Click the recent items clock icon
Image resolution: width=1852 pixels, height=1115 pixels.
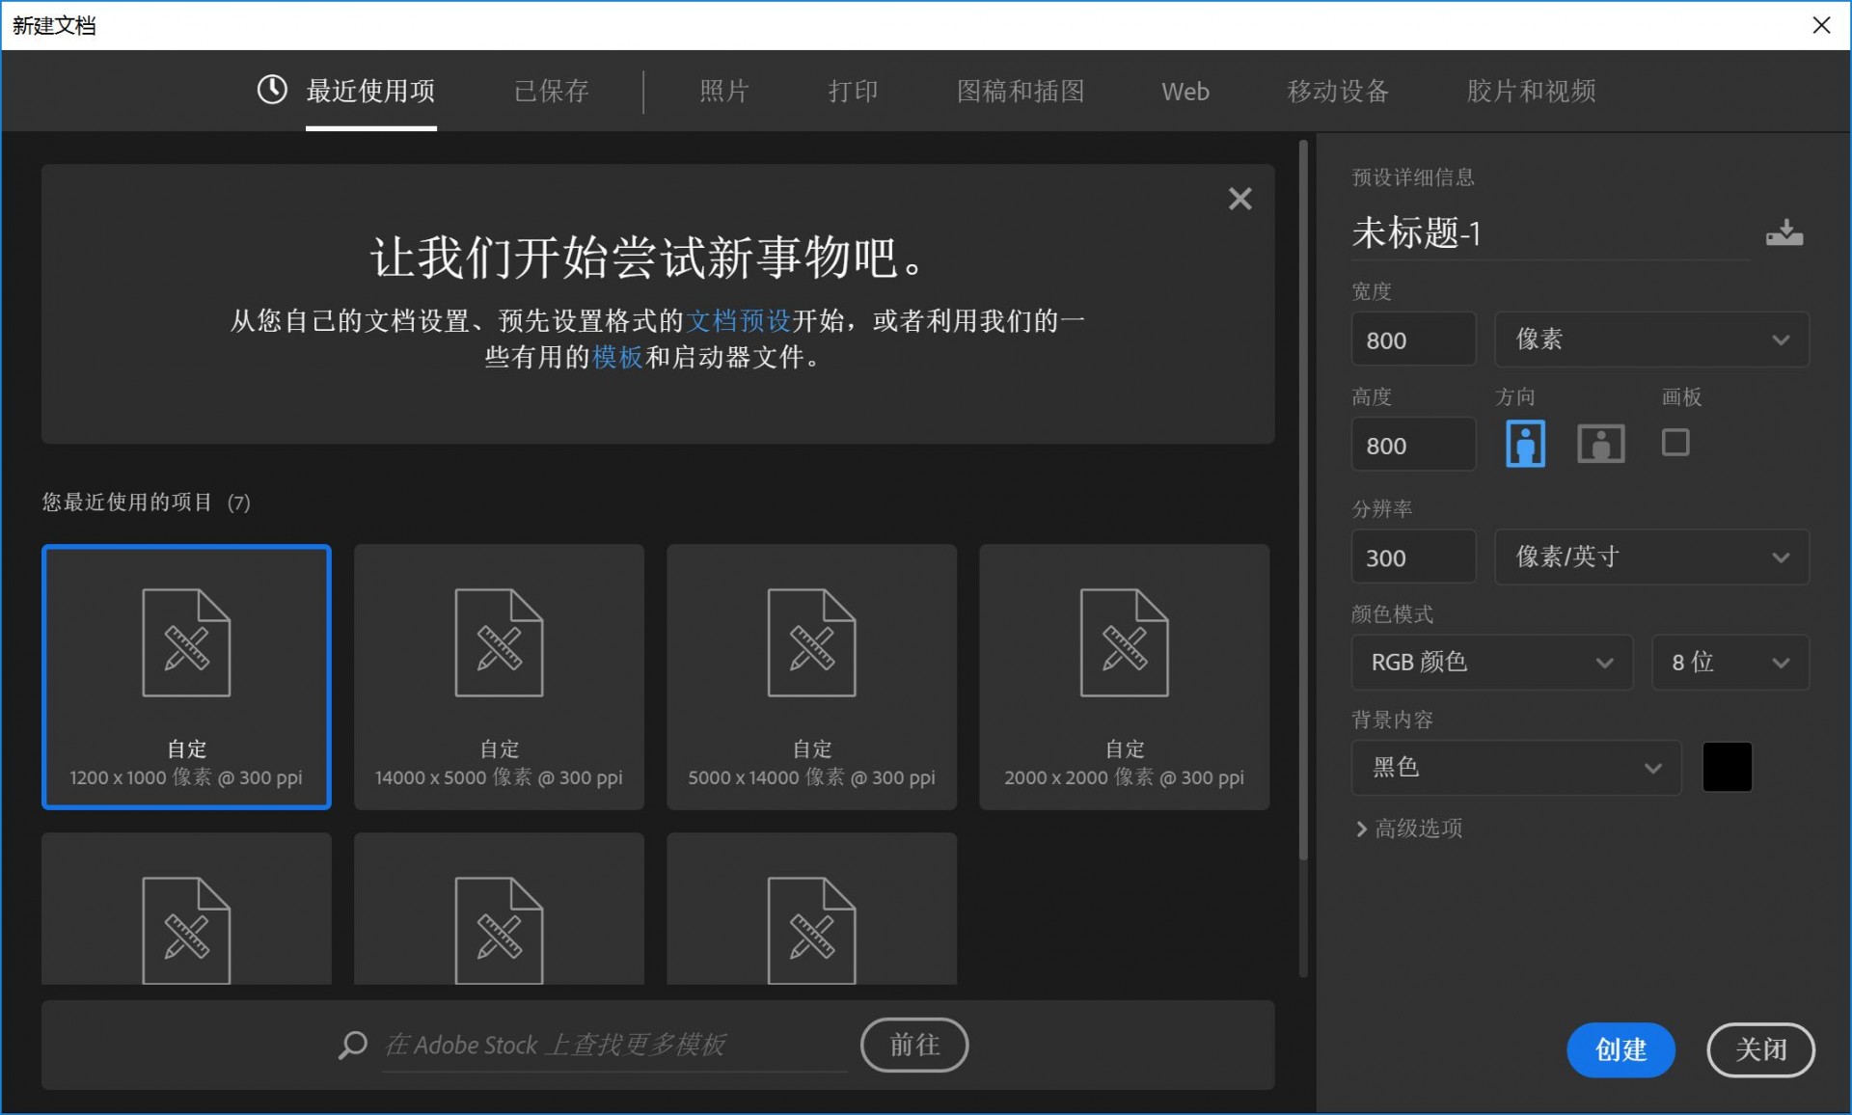[272, 91]
